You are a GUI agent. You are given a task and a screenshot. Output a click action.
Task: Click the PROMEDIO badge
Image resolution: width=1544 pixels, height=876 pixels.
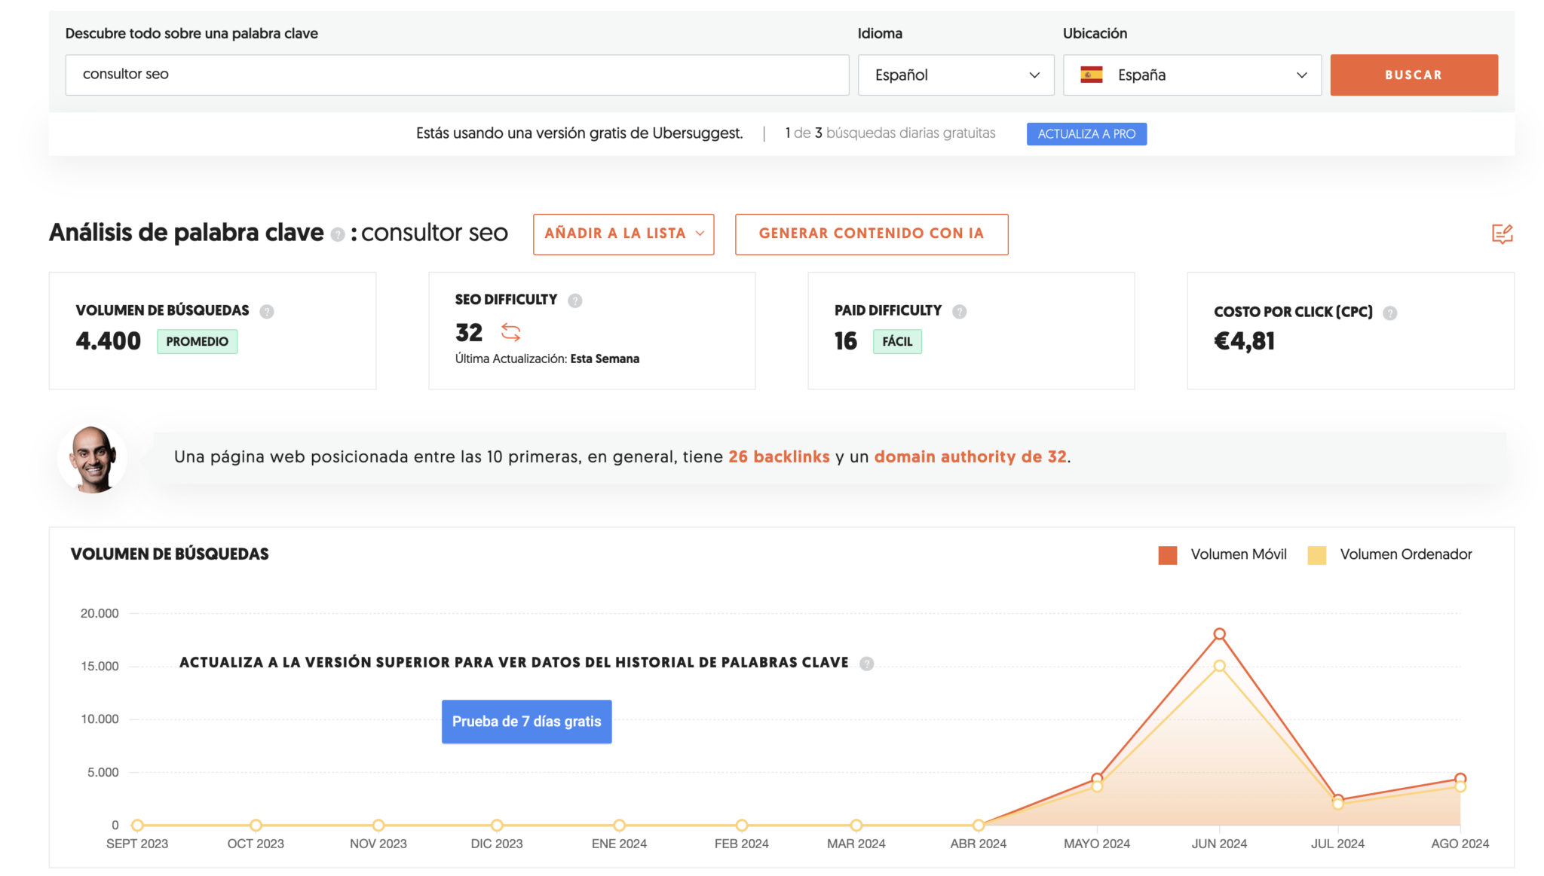pyautogui.click(x=197, y=341)
